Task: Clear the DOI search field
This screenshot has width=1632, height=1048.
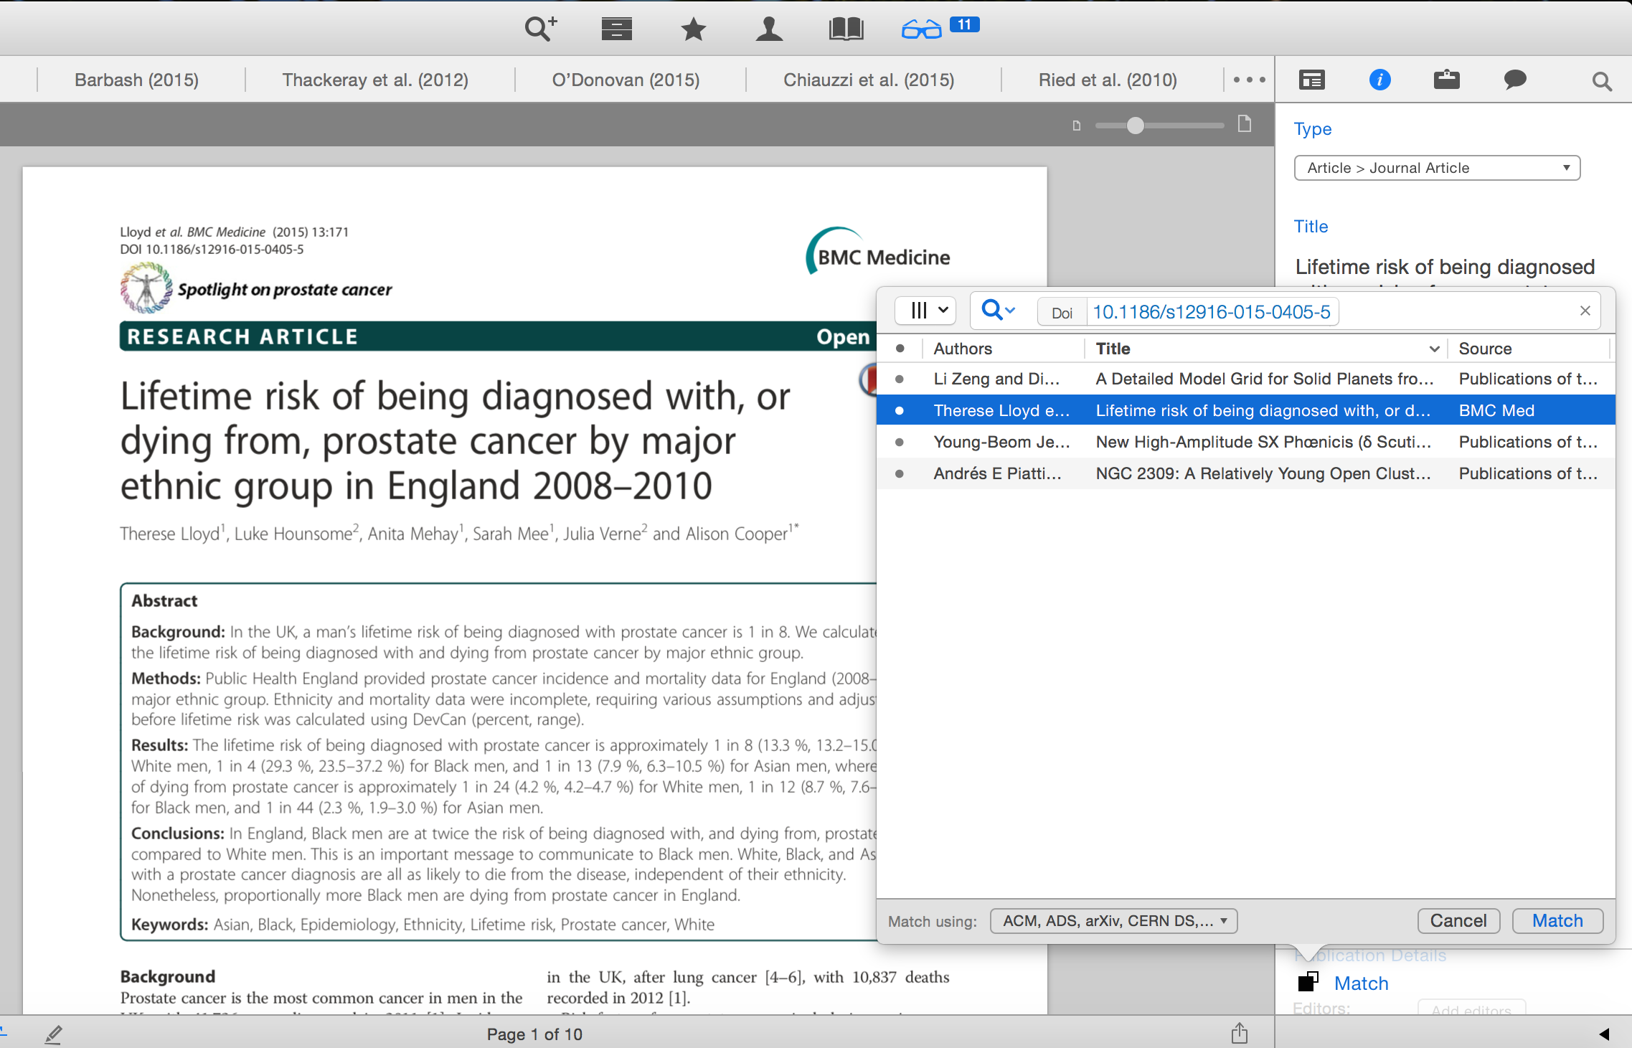Action: pos(1585,311)
